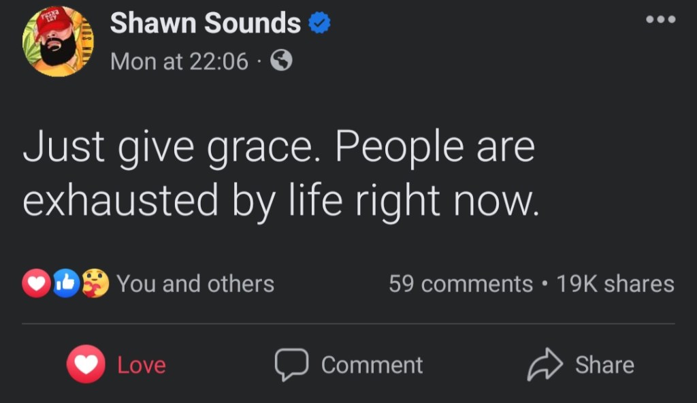The image size is (697, 403).
Task: Open the 59 comments list
Action: coord(460,284)
